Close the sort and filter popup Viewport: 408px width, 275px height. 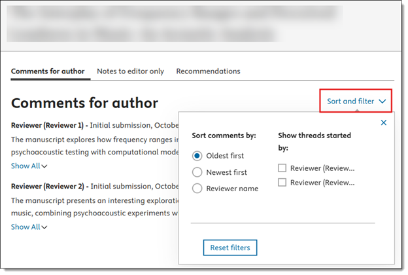point(384,122)
